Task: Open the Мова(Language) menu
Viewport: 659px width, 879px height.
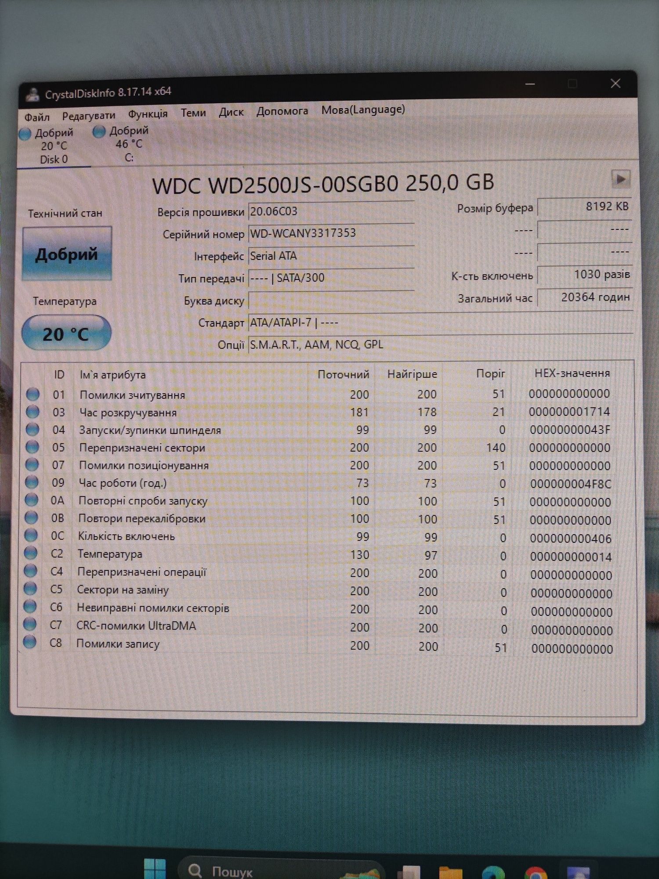Action: click(363, 109)
